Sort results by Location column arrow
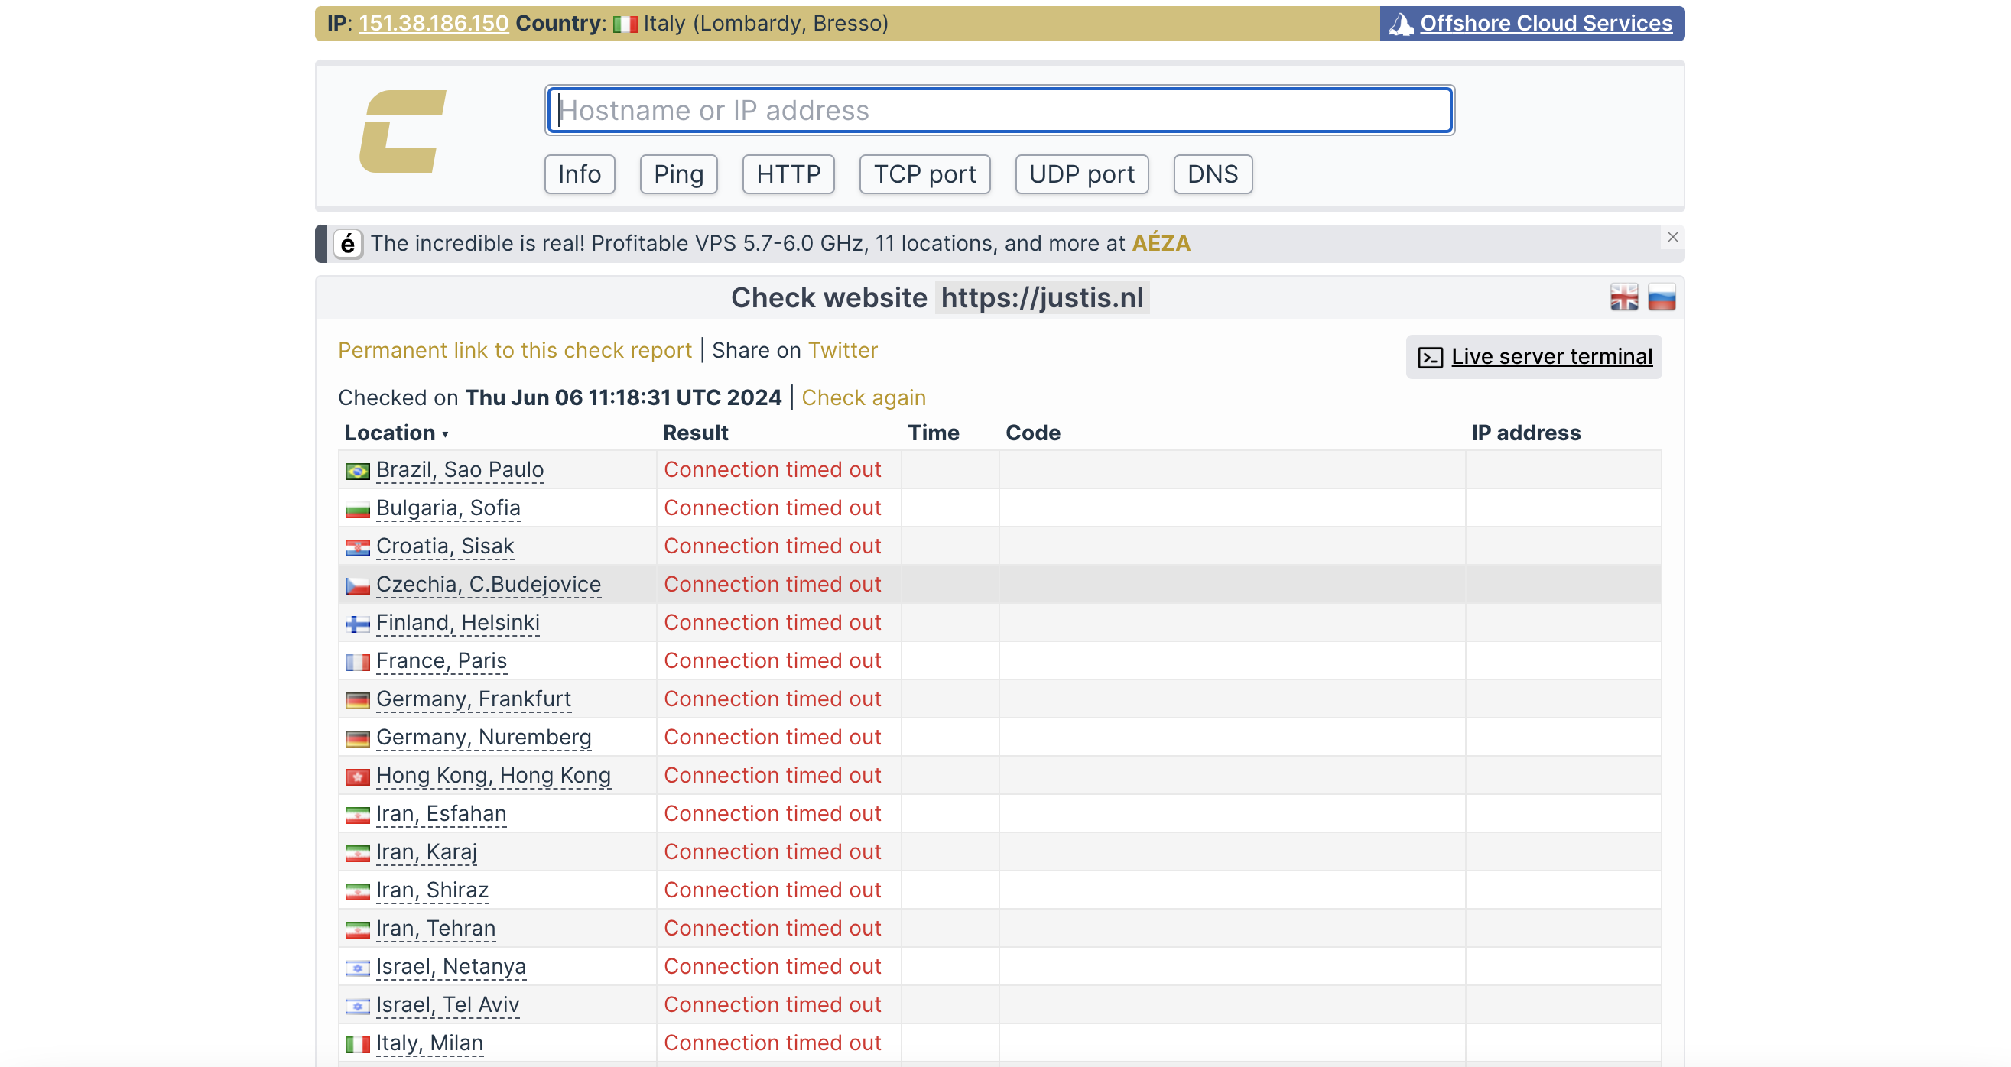Image resolution: width=2011 pixels, height=1067 pixels. (445, 435)
